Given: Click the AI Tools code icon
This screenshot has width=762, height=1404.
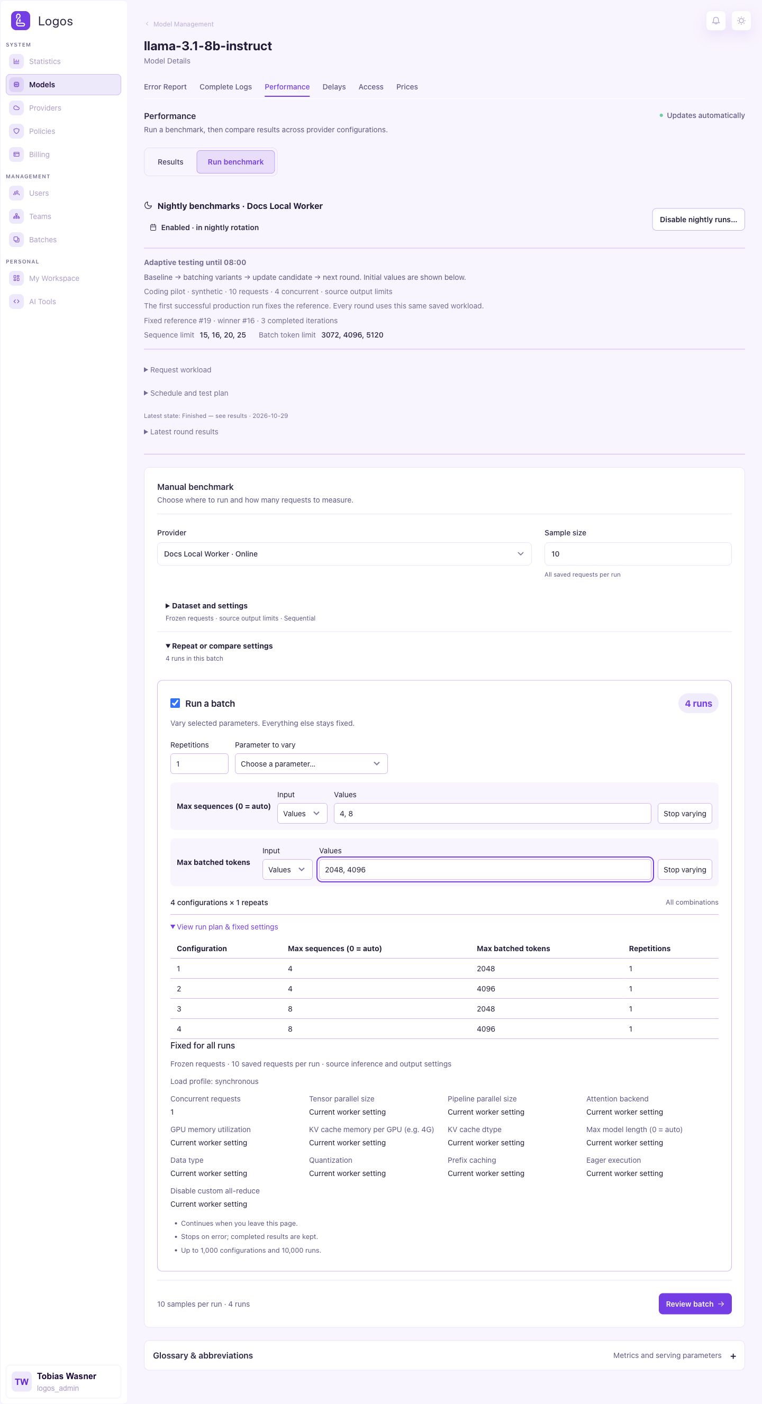Looking at the screenshot, I should [16, 302].
